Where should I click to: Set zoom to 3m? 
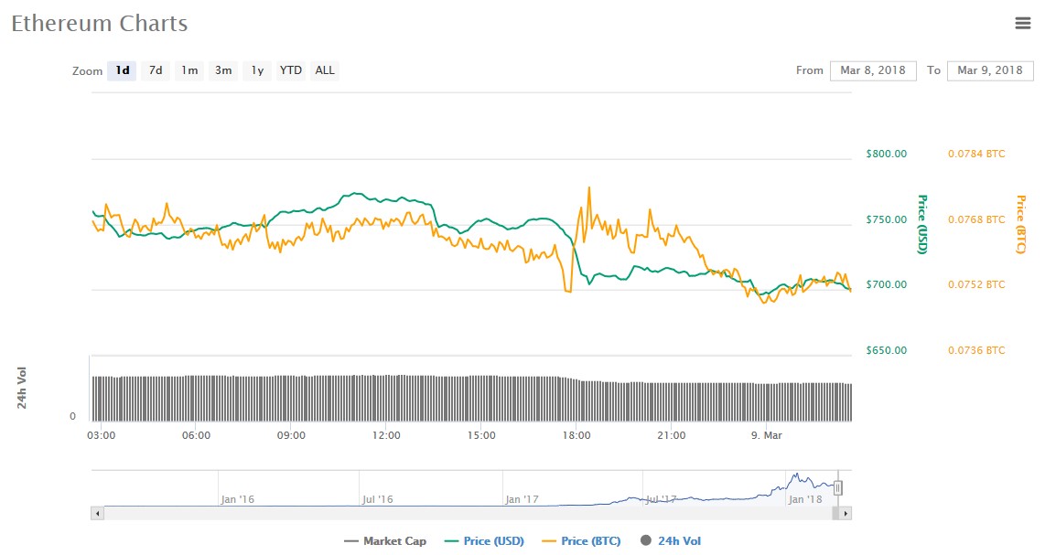tap(223, 70)
